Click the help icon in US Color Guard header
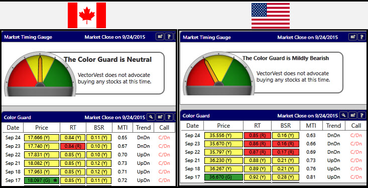Image resolution: width=368 pixels, height=188 pixels. (361, 115)
